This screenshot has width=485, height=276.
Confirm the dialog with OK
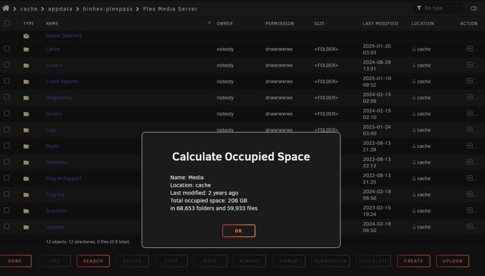pos(239,231)
